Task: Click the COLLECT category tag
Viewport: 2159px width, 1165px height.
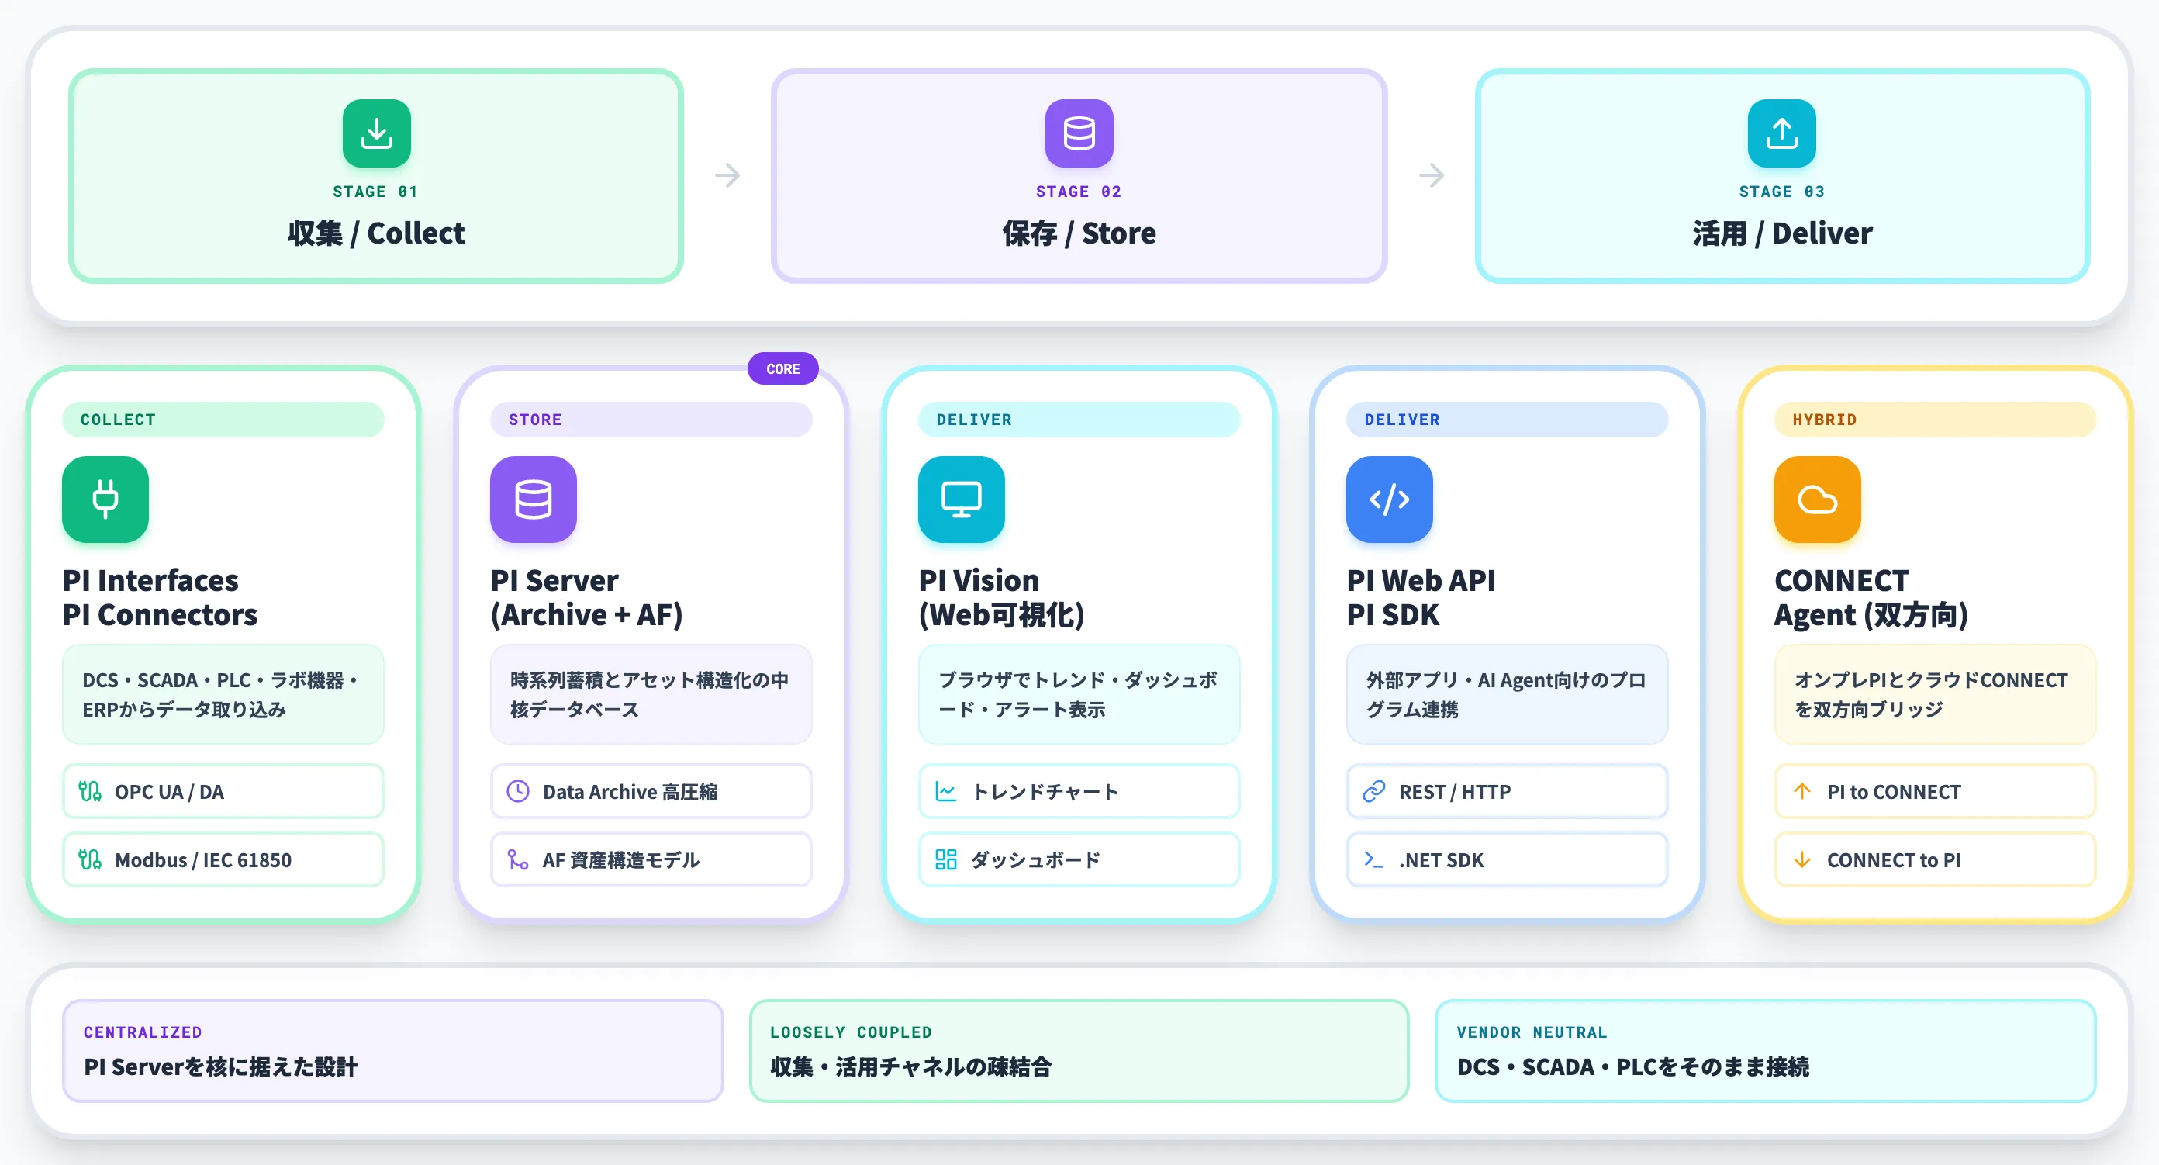Action: [x=223, y=419]
